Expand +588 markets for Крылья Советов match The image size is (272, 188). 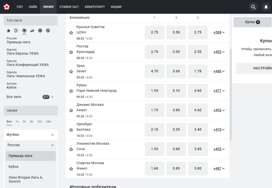coord(219,32)
